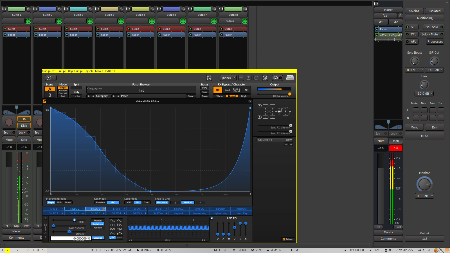Enable Unipolar mode for MSEG 3
The height and width of the screenshot is (253, 450).
[98, 238]
